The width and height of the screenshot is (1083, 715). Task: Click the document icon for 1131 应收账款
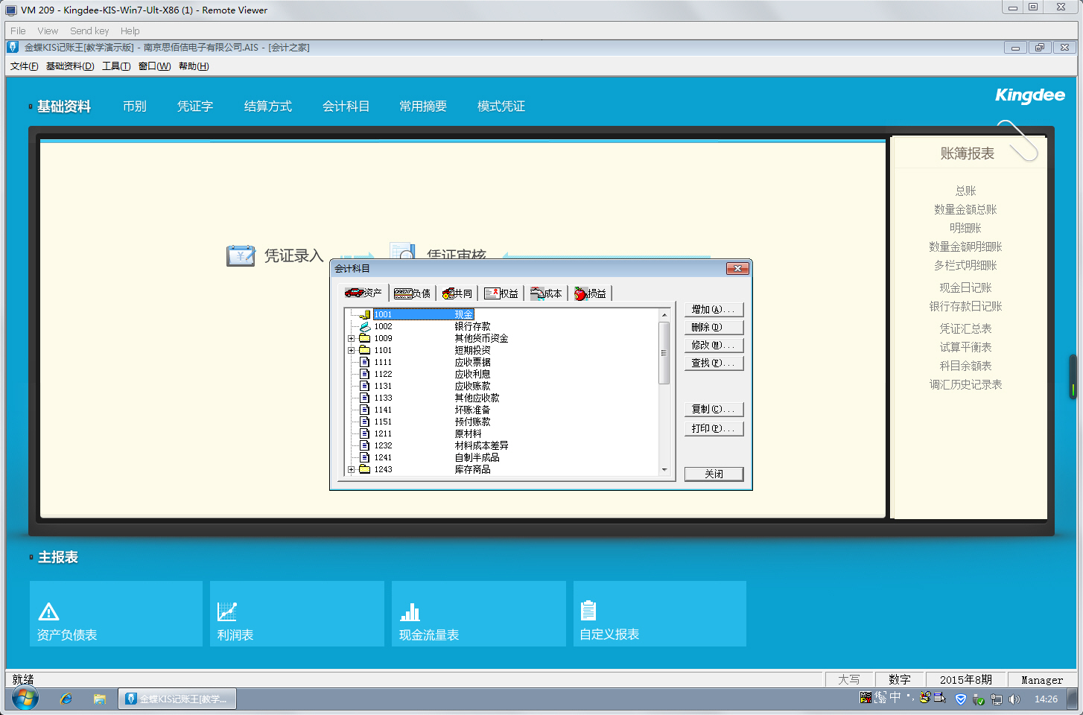tap(365, 386)
